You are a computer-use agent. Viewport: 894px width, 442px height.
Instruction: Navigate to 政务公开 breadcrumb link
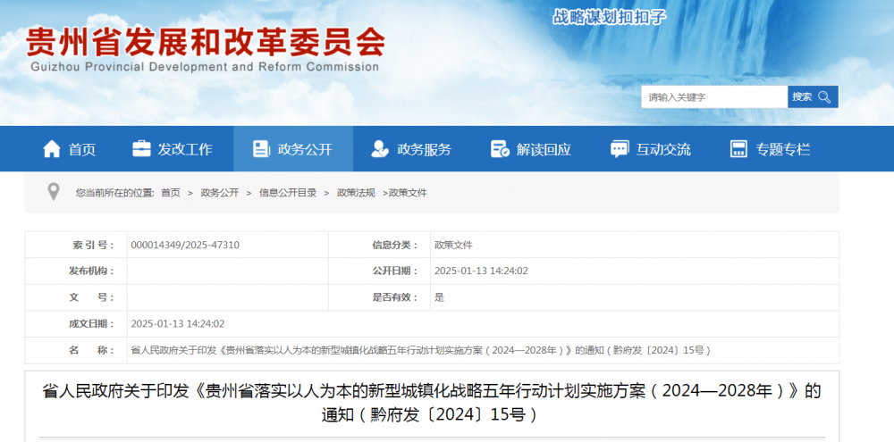(x=219, y=193)
